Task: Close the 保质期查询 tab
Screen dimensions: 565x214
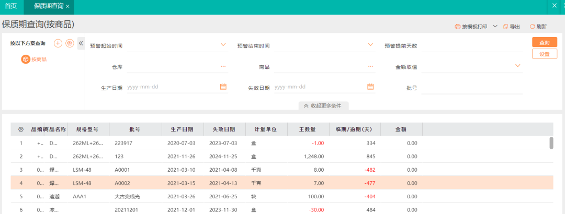Action: coord(67,6)
